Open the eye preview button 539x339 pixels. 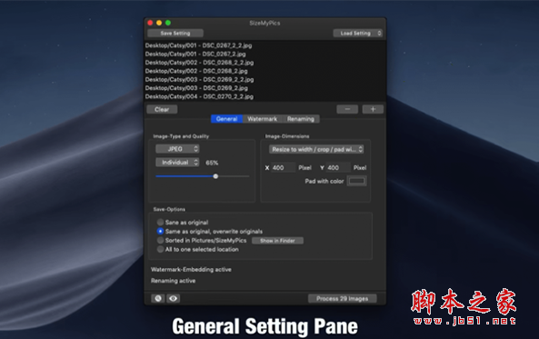click(x=174, y=298)
